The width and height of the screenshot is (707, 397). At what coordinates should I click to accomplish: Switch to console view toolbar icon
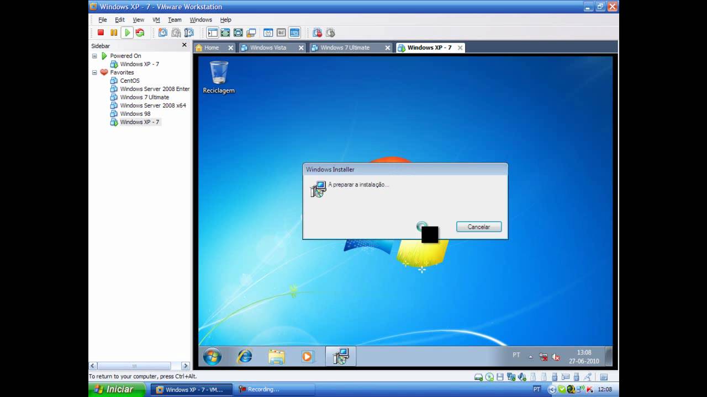(x=294, y=33)
